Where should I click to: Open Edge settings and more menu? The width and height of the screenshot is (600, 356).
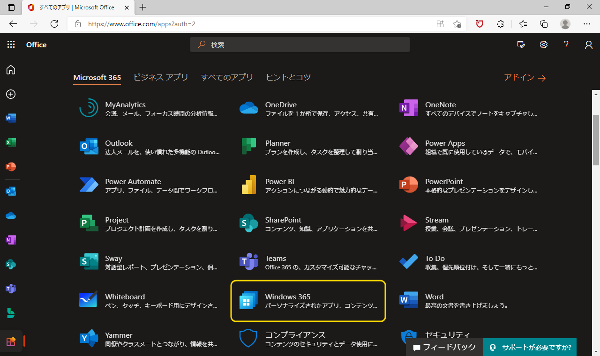[587, 24]
